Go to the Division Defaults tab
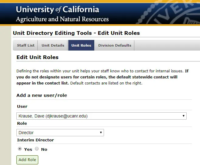This screenshot has height=165, width=200. [115, 45]
